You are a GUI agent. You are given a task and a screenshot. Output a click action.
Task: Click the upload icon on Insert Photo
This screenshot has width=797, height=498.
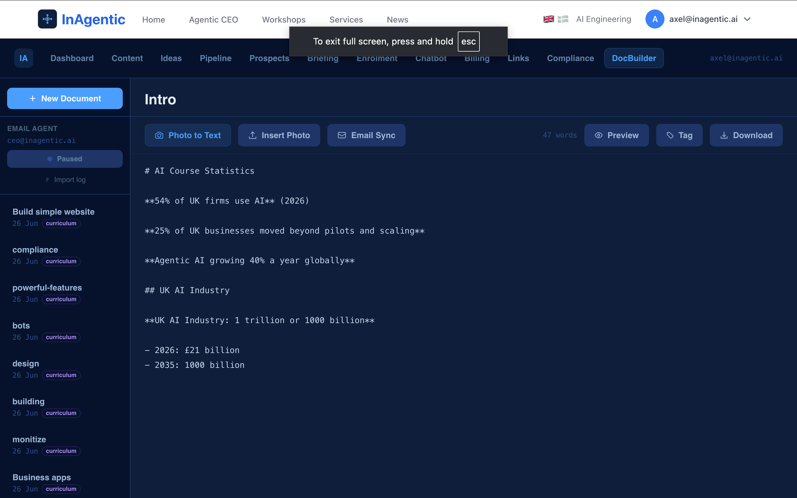[x=253, y=135]
